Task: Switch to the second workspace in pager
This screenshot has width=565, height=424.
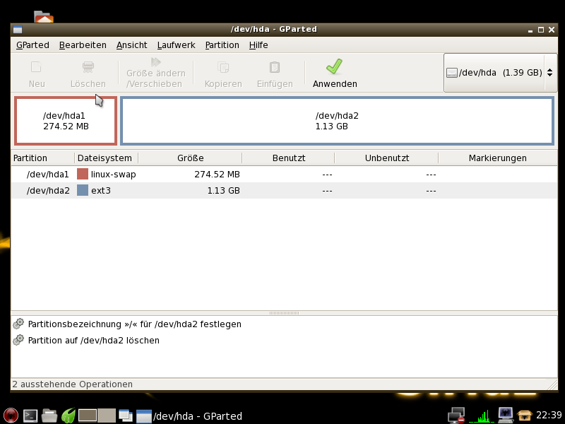Action: [x=107, y=416]
